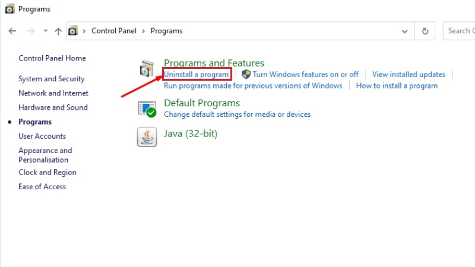Viewport: 475px width, 267px height.
Task: Click the Forward arrow navigation button
Action: (31, 31)
